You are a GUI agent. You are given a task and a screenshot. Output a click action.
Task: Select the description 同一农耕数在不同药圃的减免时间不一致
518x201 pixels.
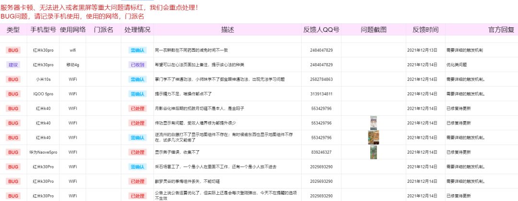tap(191, 50)
